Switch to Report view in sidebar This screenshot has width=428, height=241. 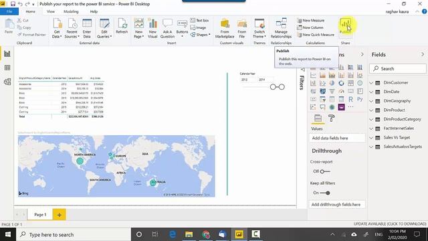click(x=7, y=54)
